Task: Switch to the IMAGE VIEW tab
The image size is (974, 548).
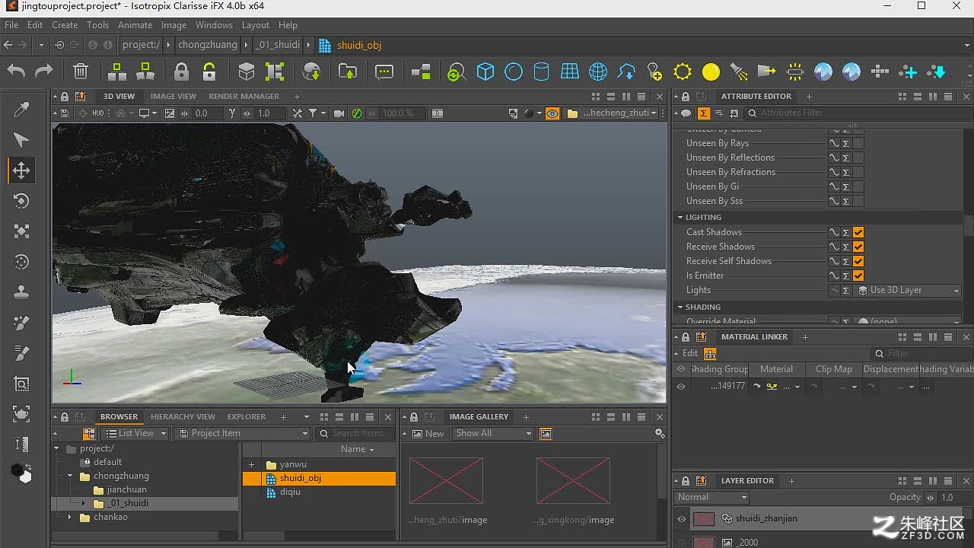Action: pos(173,97)
